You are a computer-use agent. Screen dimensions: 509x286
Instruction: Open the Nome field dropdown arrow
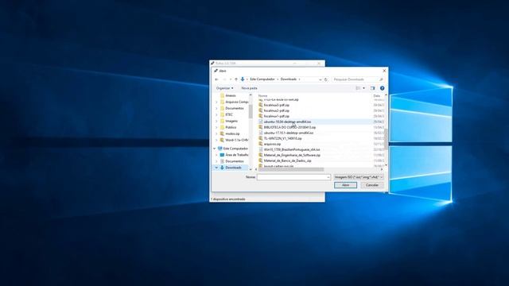(328, 177)
